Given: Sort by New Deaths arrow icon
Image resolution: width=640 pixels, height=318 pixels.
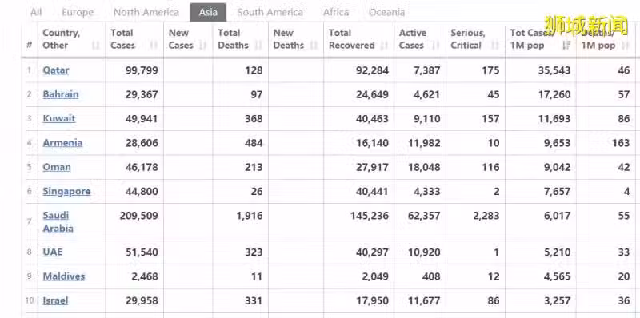Looking at the screenshot, I should click(314, 46).
